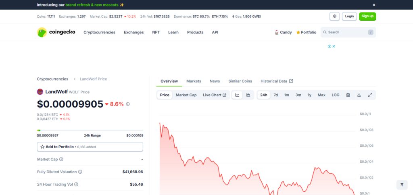Open Historical Data external link
Image resolution: width=413 pixels, height=195 pixels.
tap(277, 81)
